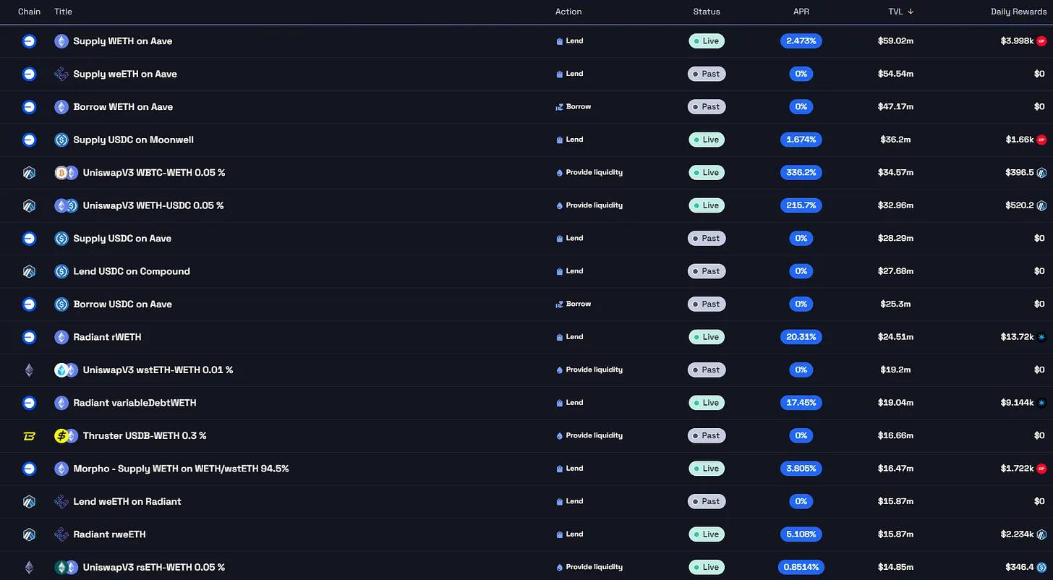Click the WBTC-WETH token pair icon
This screenshot has width=1053, height=580.
click(x=67, y=173)
